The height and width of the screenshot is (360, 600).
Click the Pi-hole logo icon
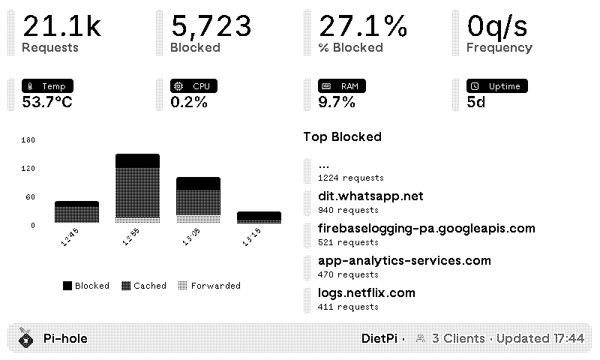point(26,337)
